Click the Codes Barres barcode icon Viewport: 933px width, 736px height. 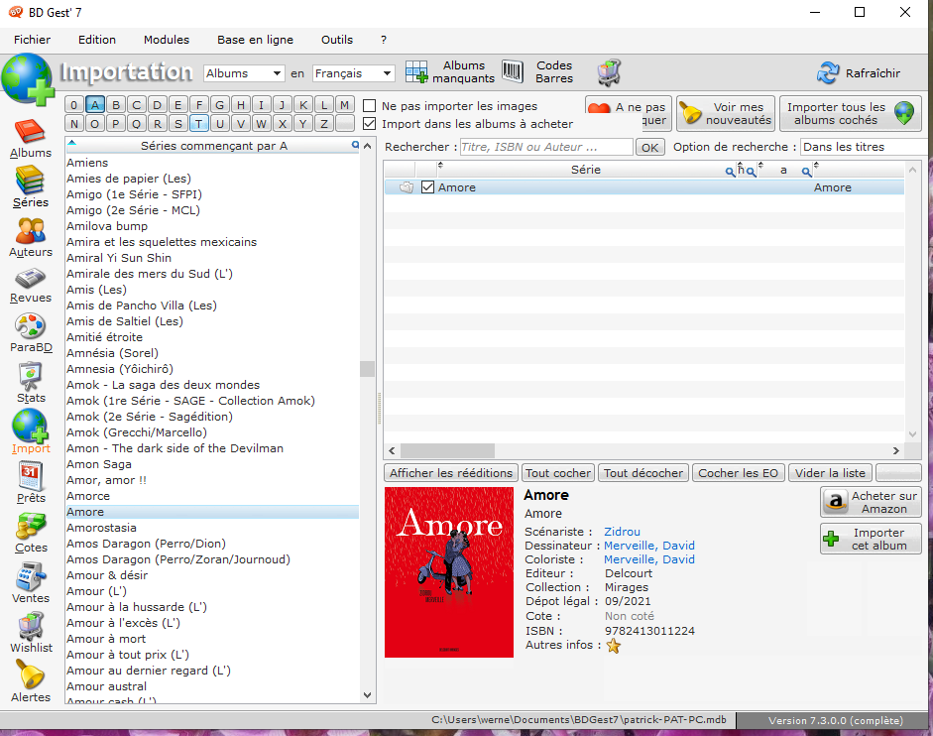pyautogui.click(x=513, y=72)
